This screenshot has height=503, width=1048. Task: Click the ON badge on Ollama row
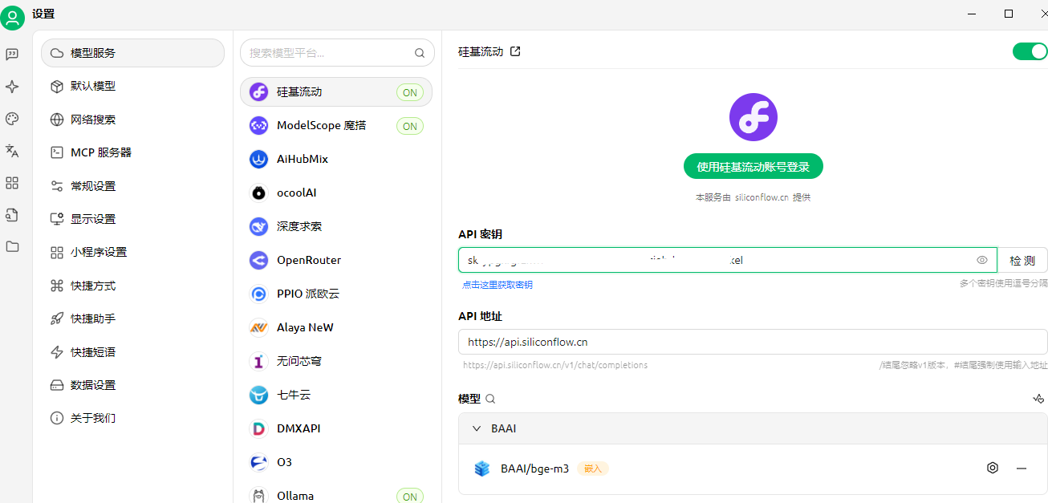click(410, 497)
